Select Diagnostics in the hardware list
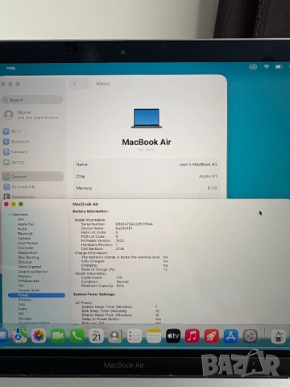 (x=27, y=252)
